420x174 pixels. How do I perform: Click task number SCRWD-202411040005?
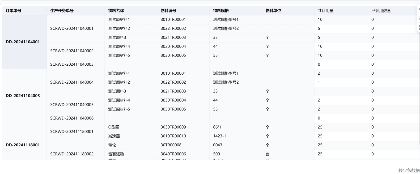[72, 105]
